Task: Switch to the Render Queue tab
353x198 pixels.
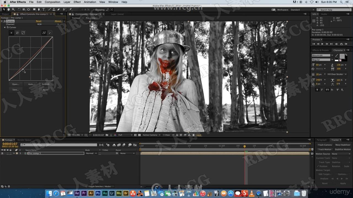Action: [24, 140]
